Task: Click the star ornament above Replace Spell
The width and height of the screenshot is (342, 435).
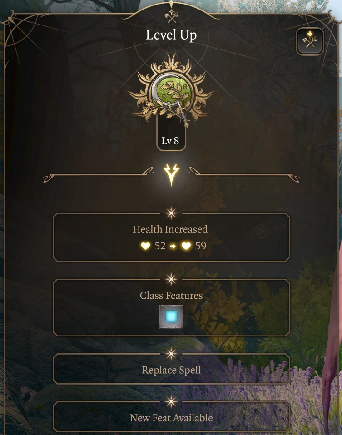Action: 171,353
